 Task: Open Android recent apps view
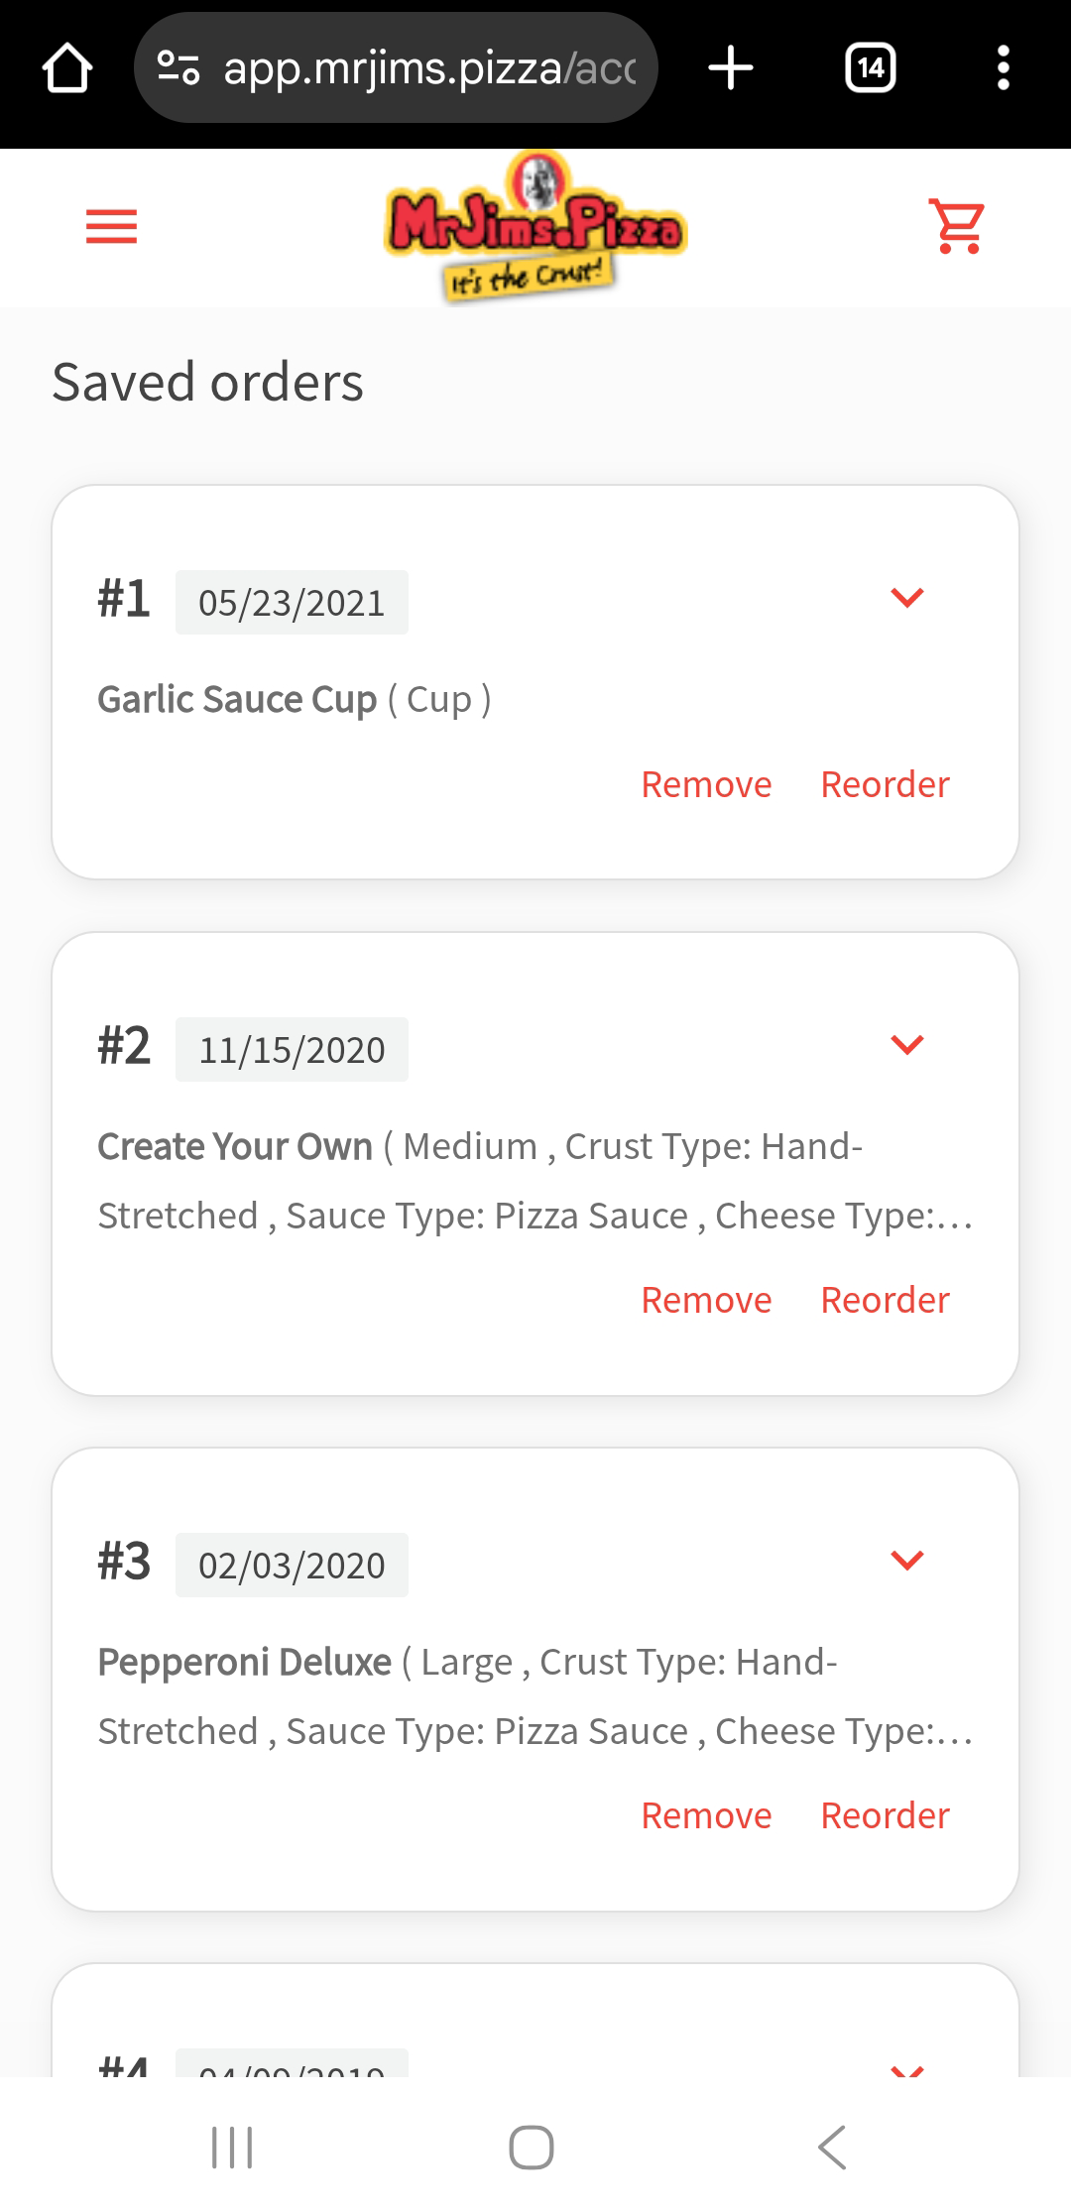[x=232, y=2148]
